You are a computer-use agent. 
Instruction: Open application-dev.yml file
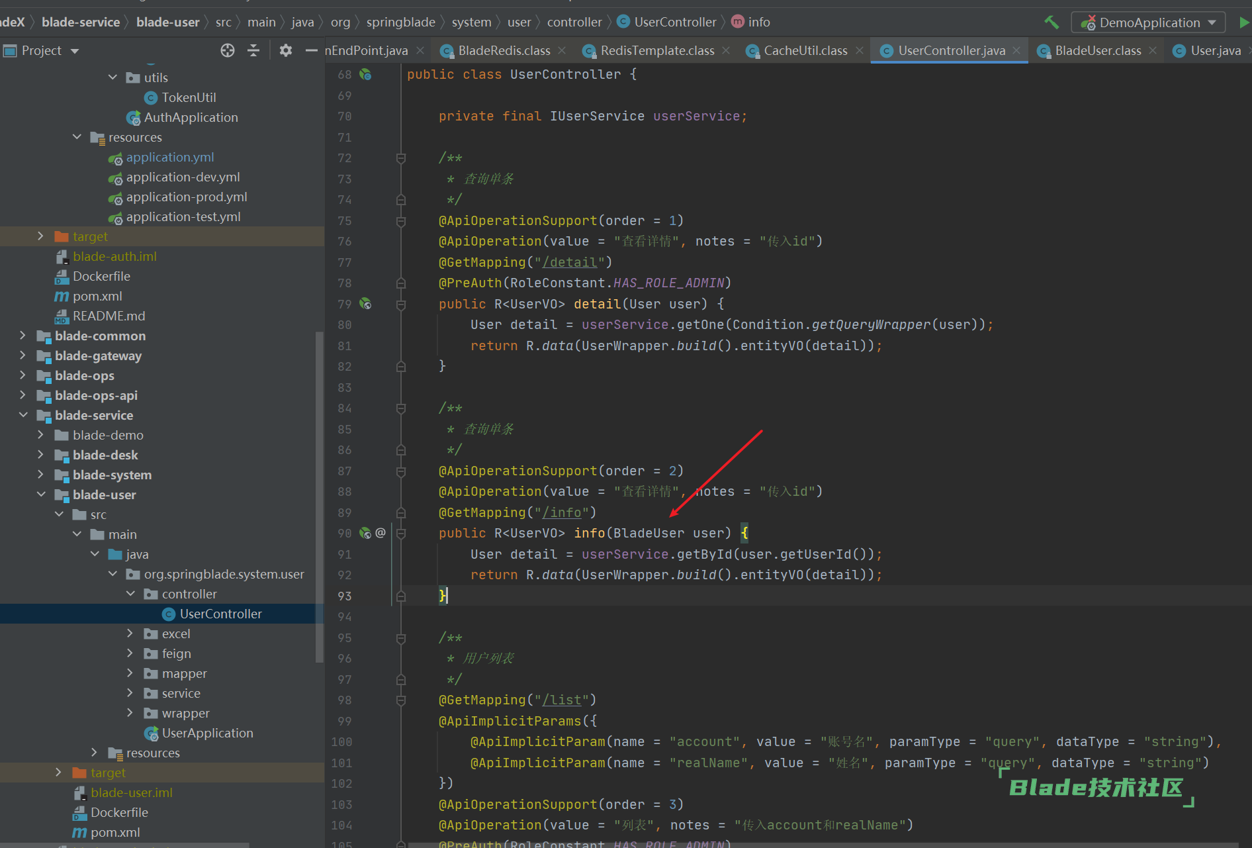click(x=183, y=177)
